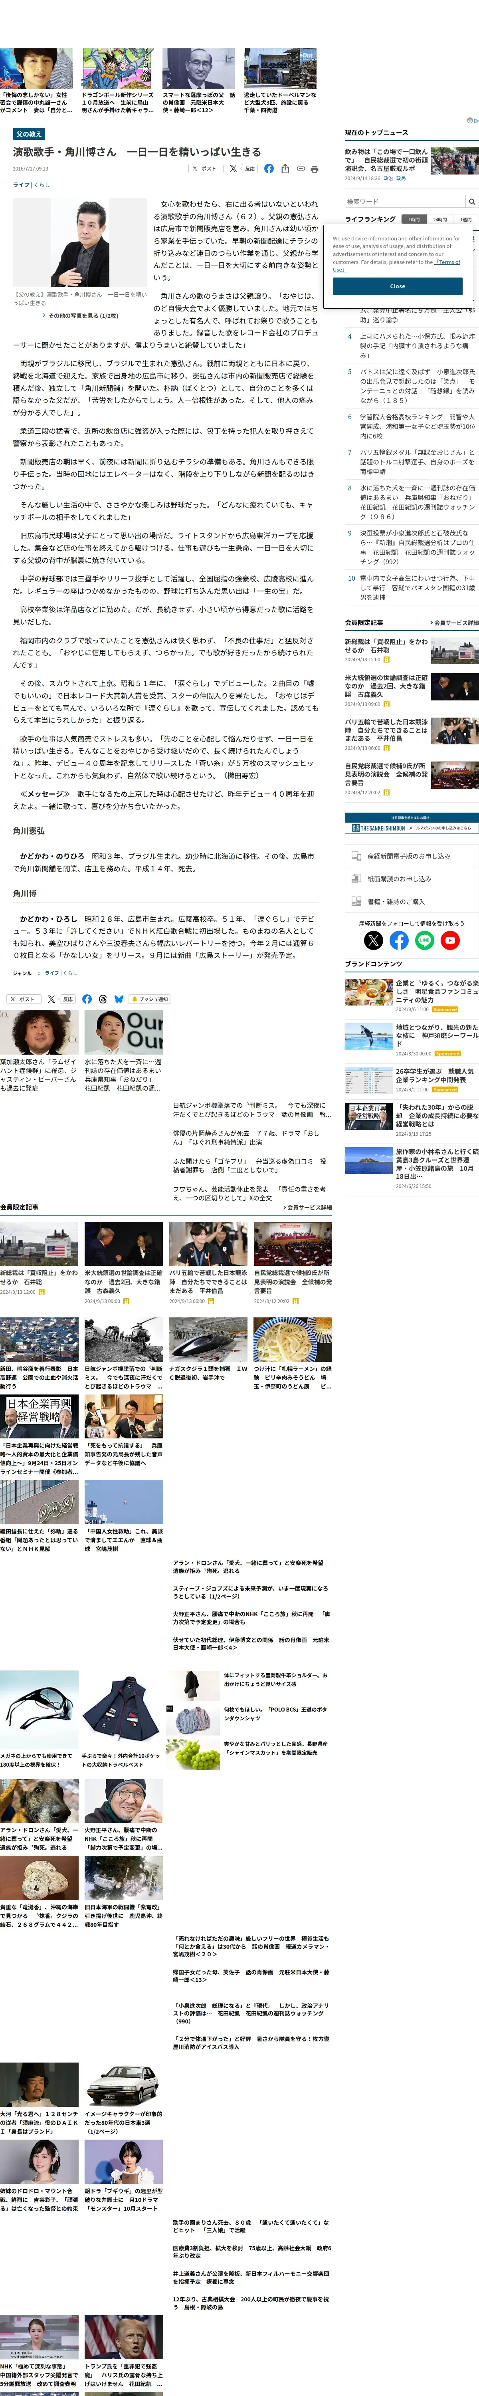Open 産経新聞 YouTube channel in follow section
This screenshot has width=479, height=2396.
(450, 940)
